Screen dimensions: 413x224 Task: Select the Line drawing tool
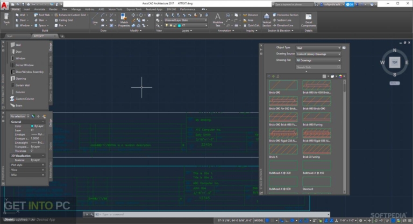click(x=95, y=19)
